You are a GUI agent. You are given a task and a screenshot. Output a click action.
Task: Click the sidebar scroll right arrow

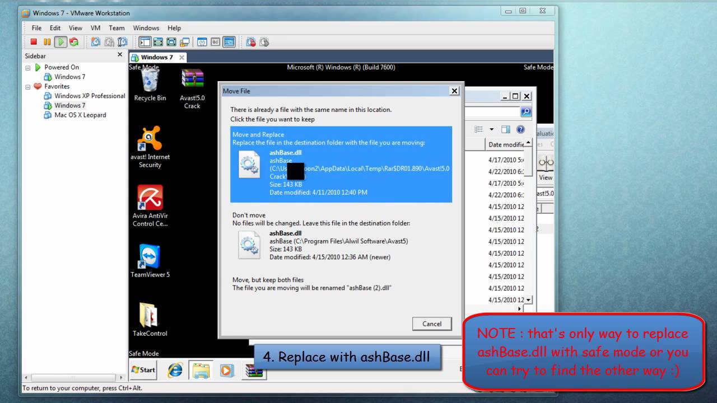120,378
